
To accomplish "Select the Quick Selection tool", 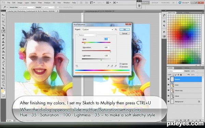I will tap(3, 25).
